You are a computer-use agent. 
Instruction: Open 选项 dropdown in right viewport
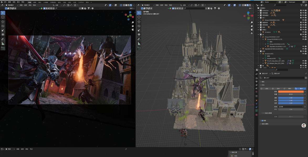tap(250, 8)
